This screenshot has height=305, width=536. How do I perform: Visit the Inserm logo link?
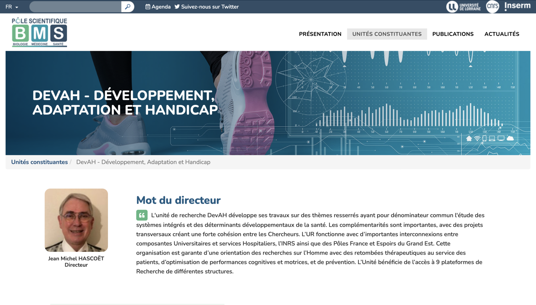[517, 6]
